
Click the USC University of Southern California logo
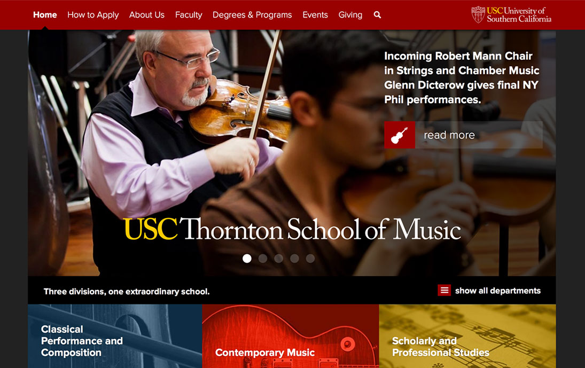[x=511, y=14]
